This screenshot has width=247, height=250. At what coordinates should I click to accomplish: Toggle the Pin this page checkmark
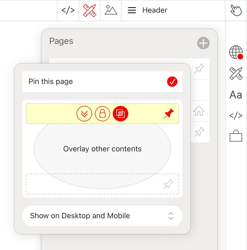click(172, 82)
